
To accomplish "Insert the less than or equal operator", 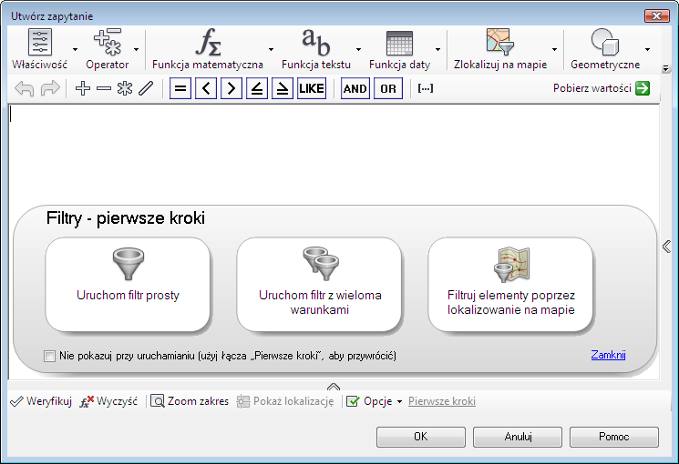I will coord(257,88).
